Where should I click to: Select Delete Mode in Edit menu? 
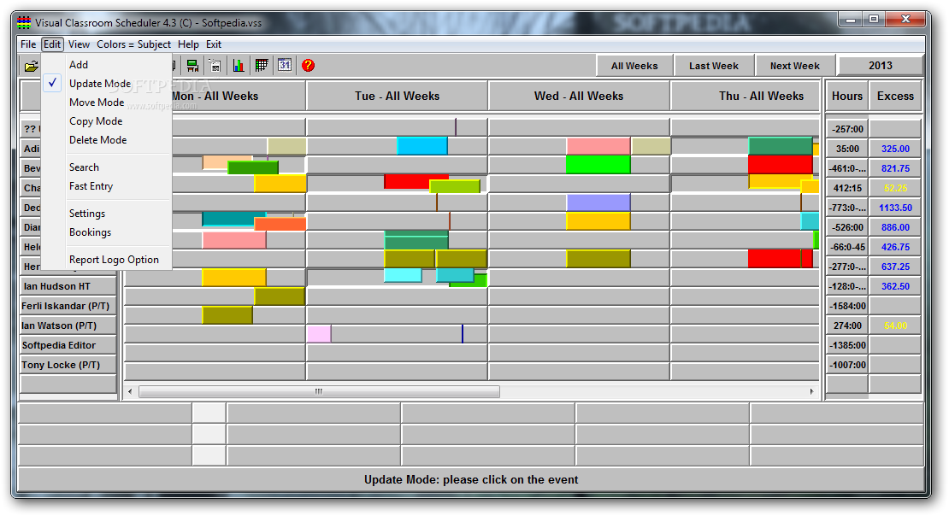click(98, 140)
